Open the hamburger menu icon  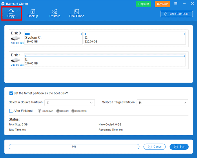point(176,4)
